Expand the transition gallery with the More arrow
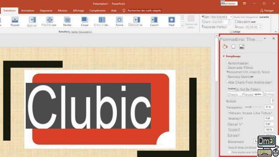The image size is (279, 157). (182, 26)
